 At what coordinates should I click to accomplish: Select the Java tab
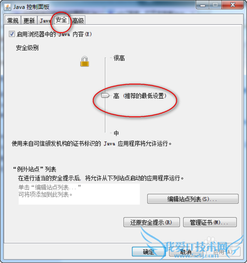[45, 20]
